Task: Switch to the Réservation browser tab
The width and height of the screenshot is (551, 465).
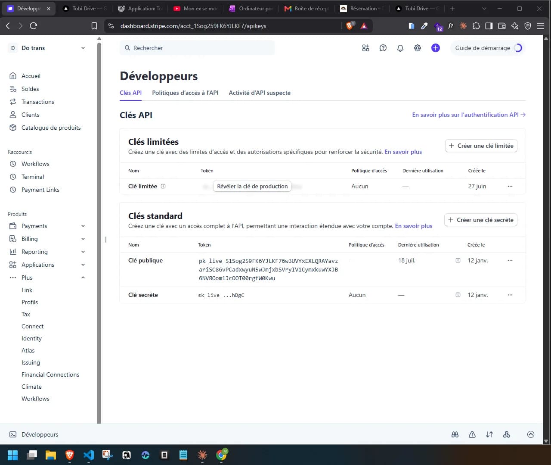Action: [362, 9]
